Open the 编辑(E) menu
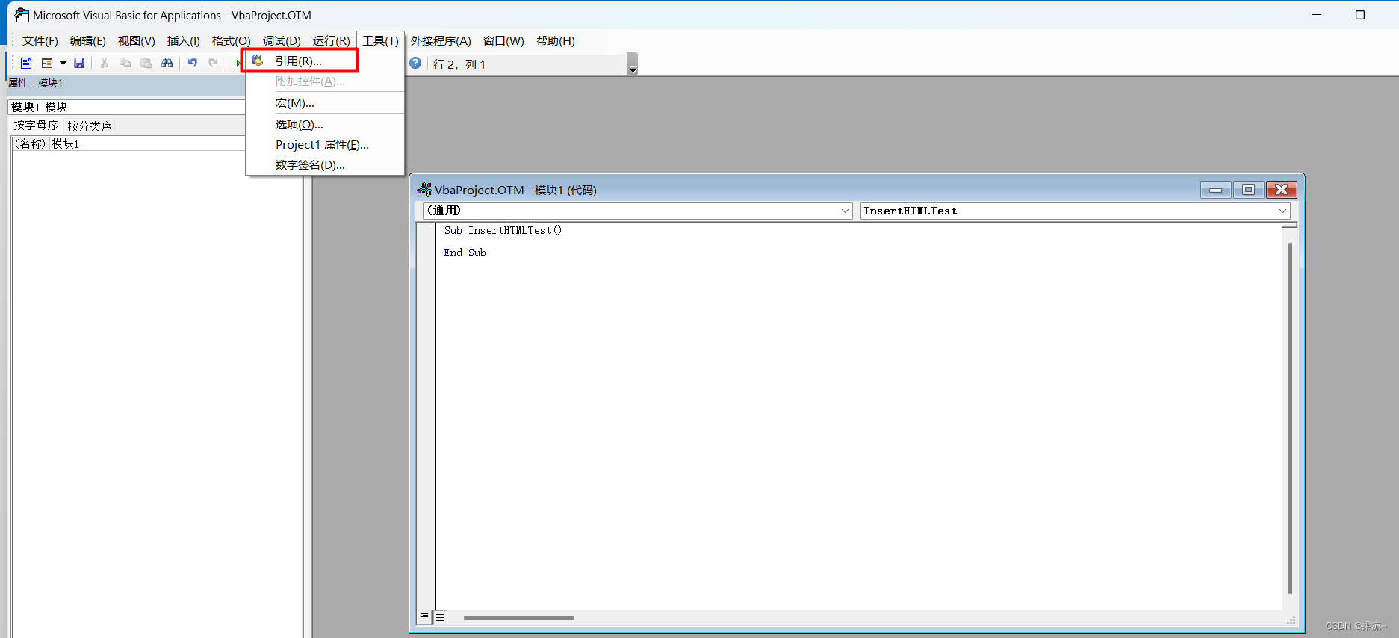 point(88,41)
